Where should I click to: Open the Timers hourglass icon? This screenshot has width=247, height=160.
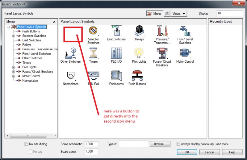tap(94, 53)
